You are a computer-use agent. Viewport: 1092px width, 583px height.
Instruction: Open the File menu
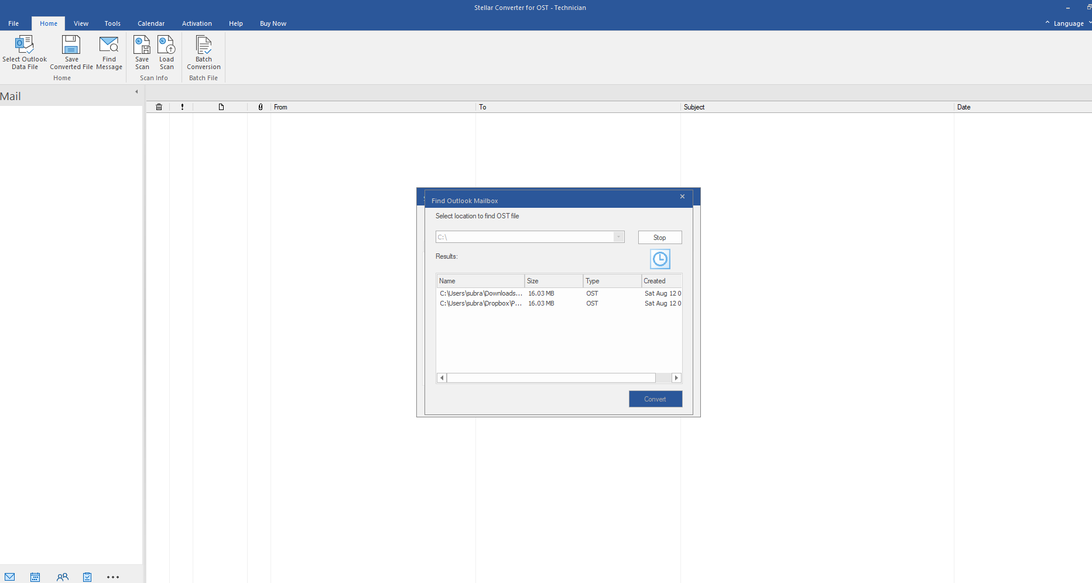(13, 23)
